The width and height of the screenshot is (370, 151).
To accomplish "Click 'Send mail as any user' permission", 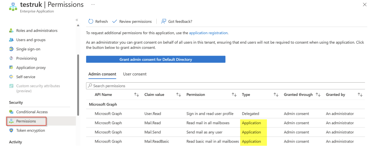I will pyautogui.click(x=204, y=132).
